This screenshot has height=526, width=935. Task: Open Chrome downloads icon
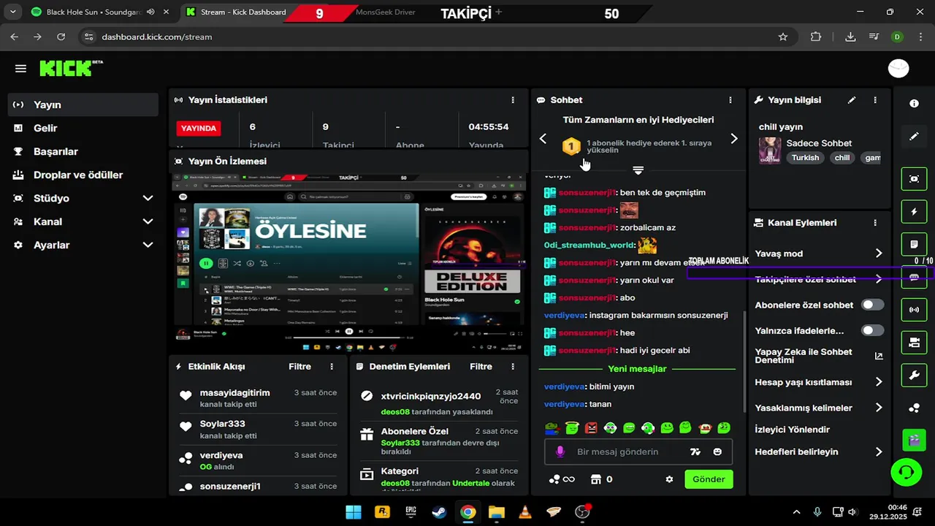850,37
